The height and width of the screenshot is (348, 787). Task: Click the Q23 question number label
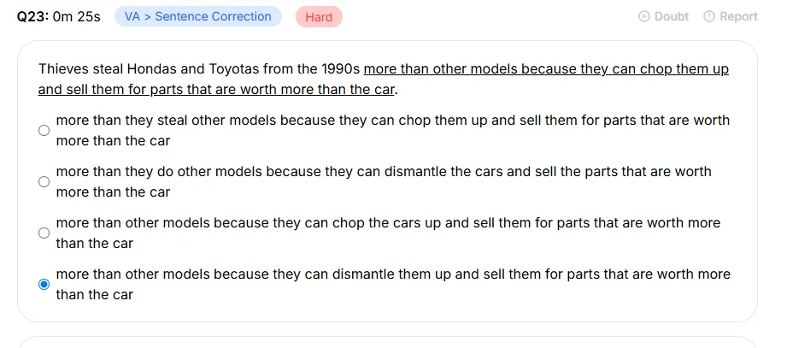click(32, 16)
